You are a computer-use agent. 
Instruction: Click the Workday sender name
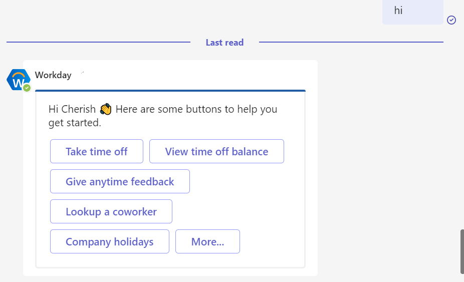tap(53, 75)
